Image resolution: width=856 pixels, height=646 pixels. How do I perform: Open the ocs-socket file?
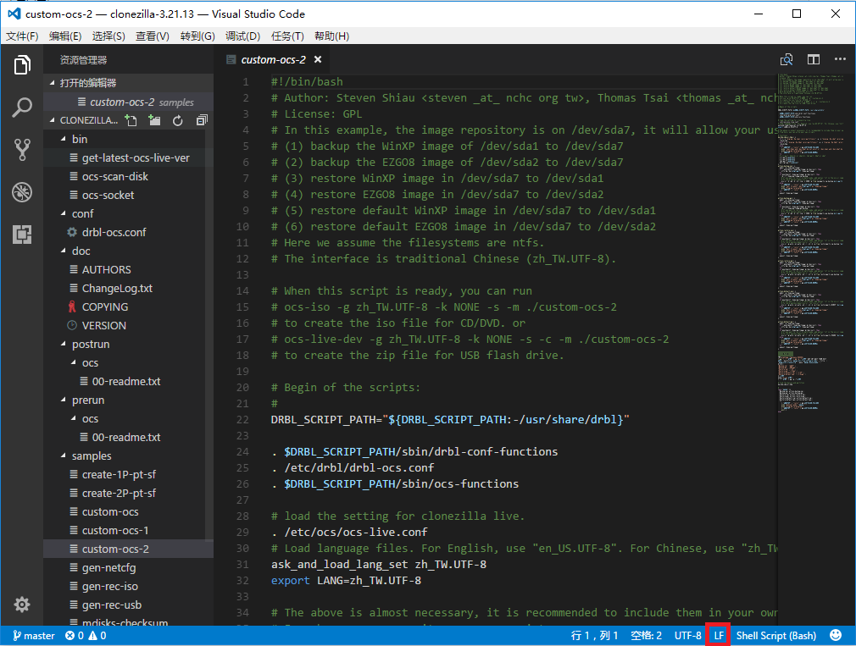point(108,196)
